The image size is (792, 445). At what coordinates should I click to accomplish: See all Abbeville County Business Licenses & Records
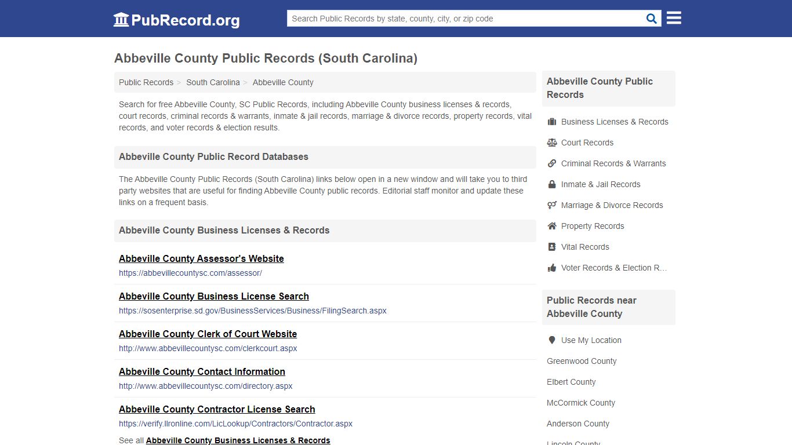(238, 440)
